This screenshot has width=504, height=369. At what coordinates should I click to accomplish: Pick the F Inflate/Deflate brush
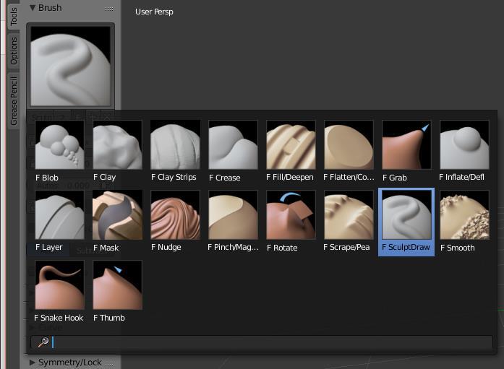464,152
